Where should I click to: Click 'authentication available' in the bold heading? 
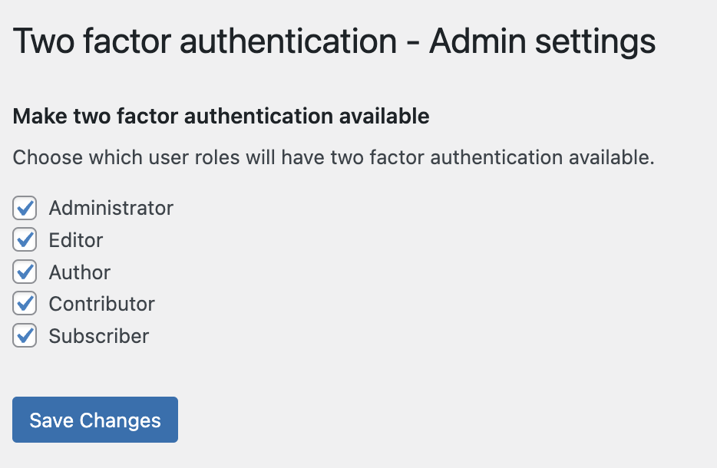(307, 116)
